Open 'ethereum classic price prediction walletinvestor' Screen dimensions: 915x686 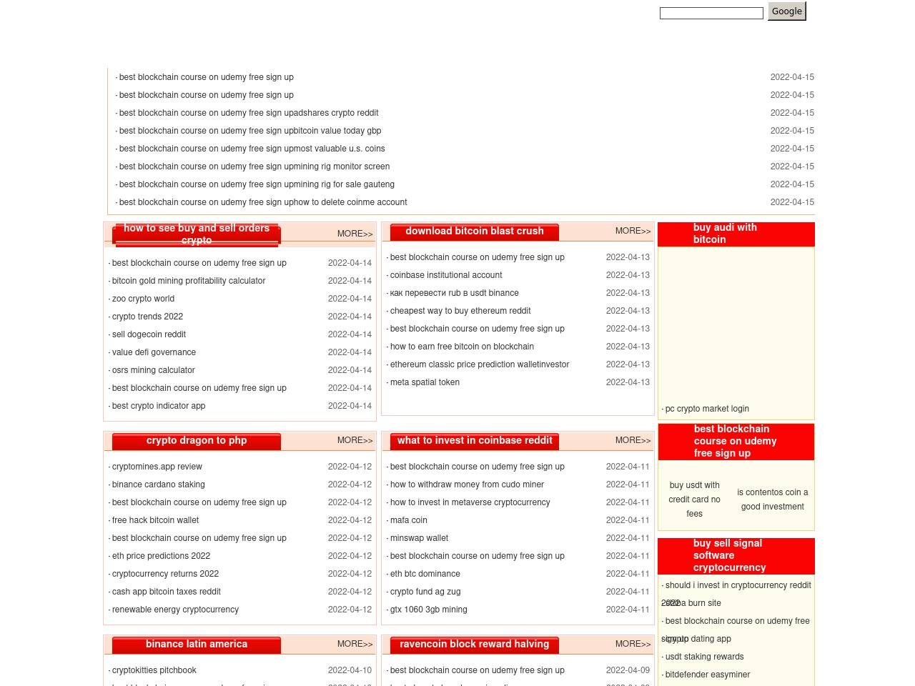click(480, 364)
